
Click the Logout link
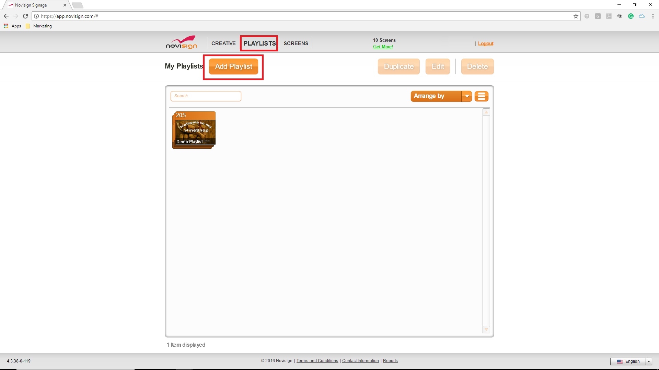(485, 44)
